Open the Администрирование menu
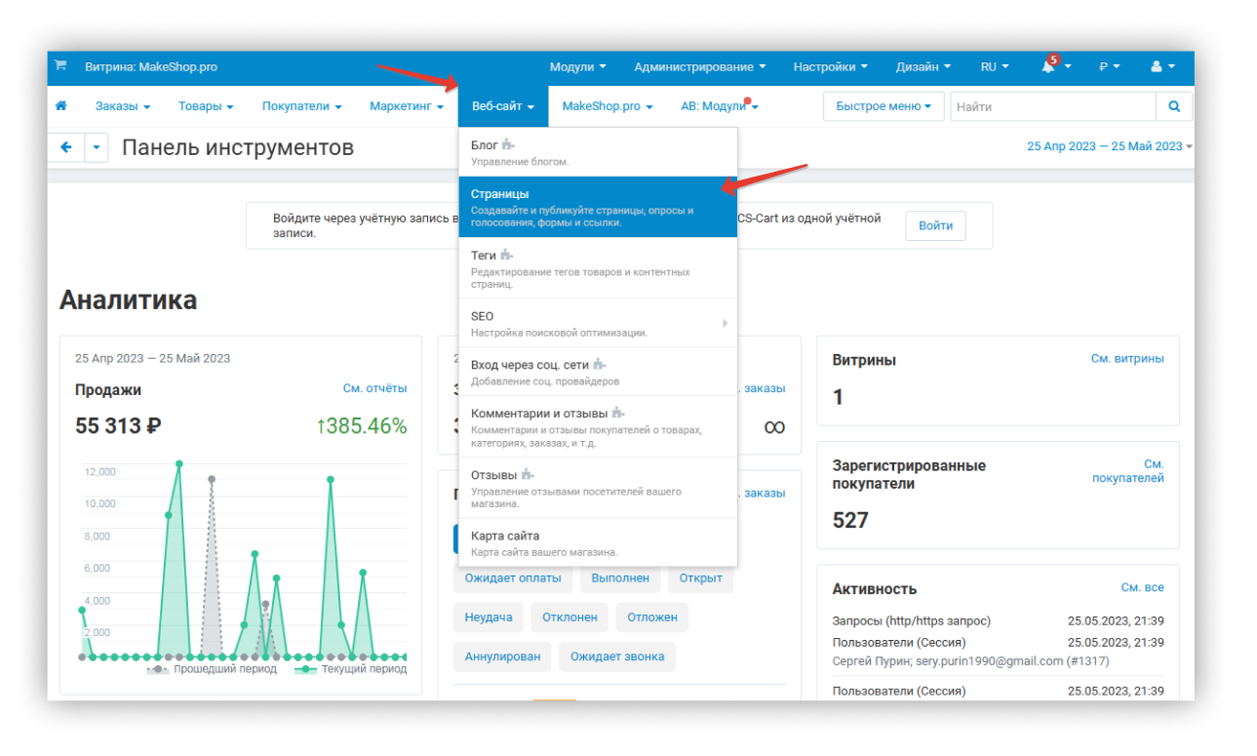1257x756 pixels. 699,66
